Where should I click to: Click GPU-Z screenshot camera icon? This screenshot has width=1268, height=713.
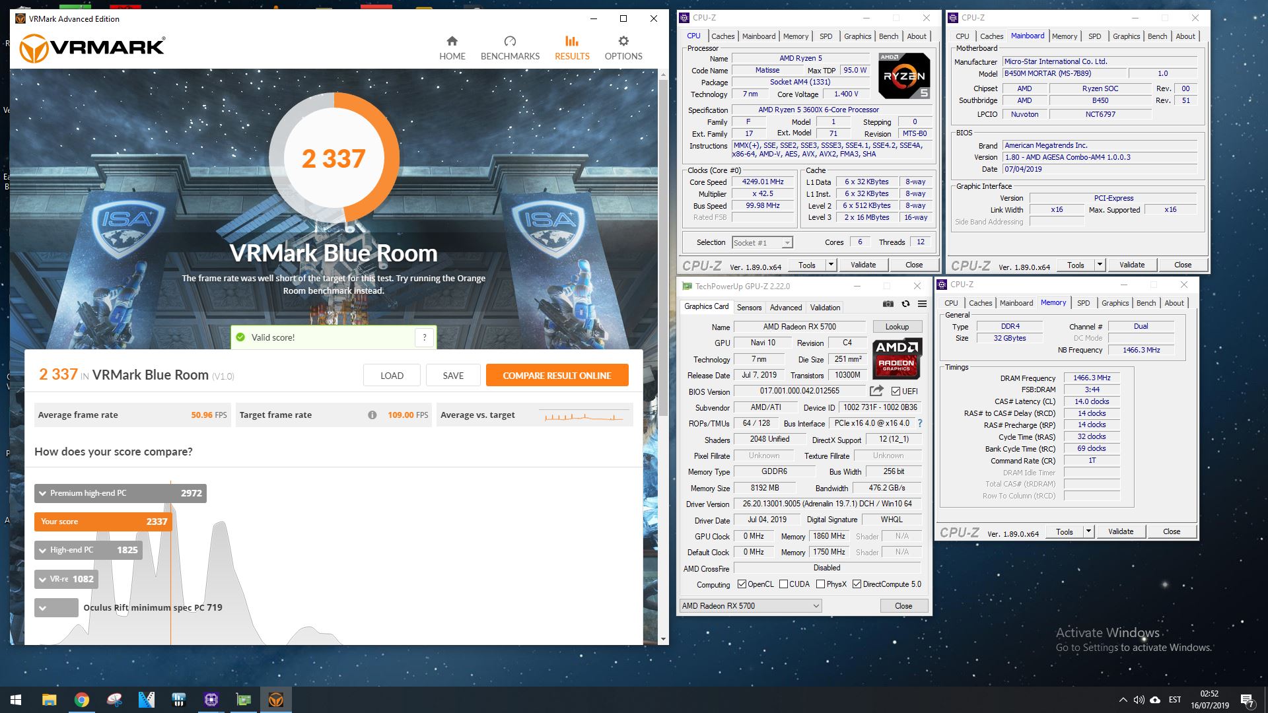(888, 304)
